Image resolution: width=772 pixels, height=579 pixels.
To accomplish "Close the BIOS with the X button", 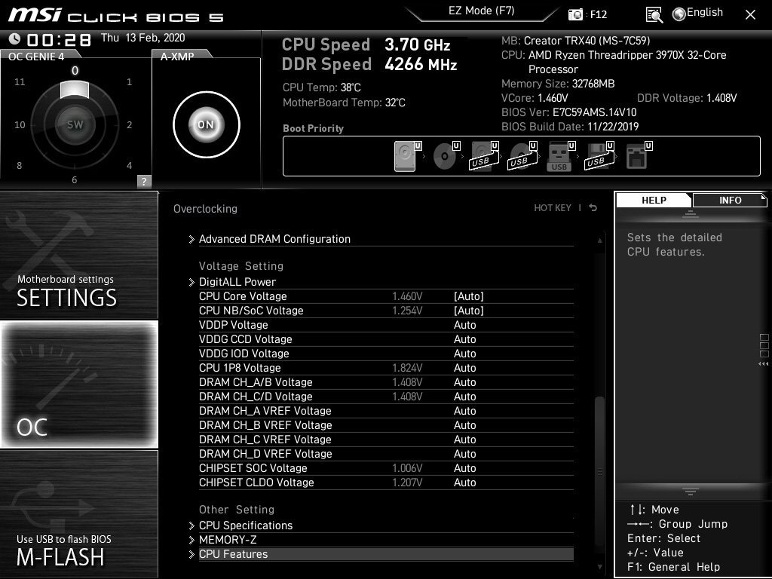I will coord(750,15).
